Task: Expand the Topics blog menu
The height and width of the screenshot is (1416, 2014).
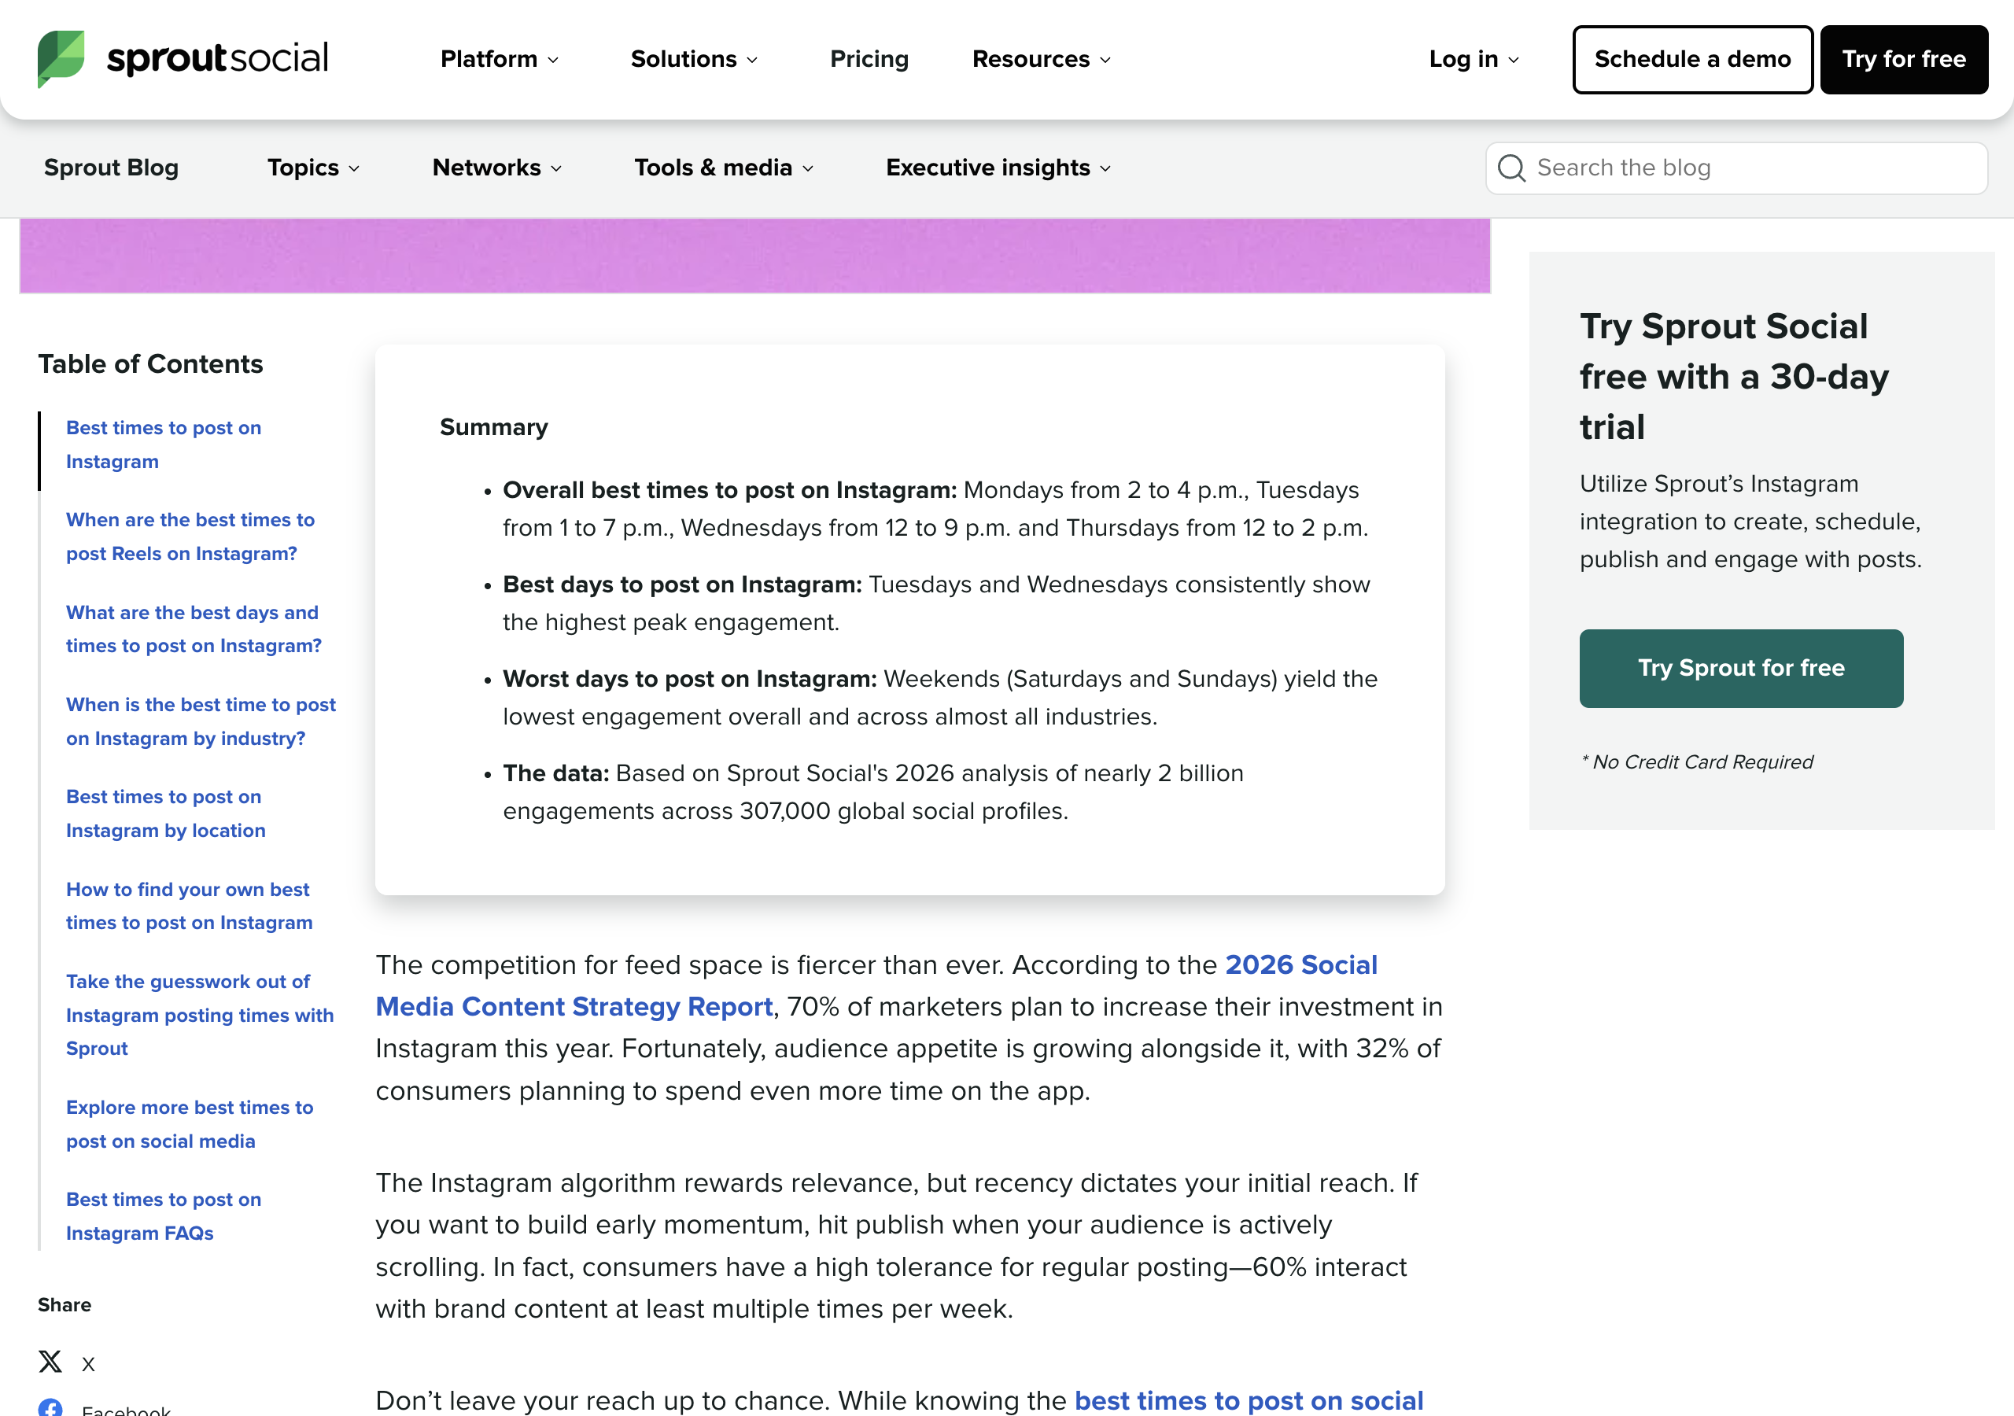Action: coord(313,168)
